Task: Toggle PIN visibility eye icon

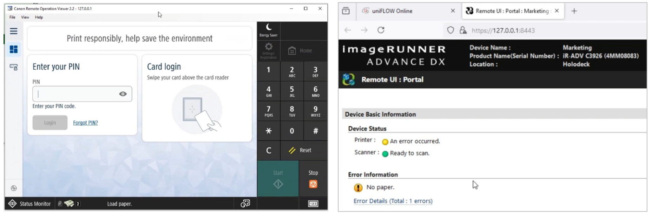Action: point(123,94)
